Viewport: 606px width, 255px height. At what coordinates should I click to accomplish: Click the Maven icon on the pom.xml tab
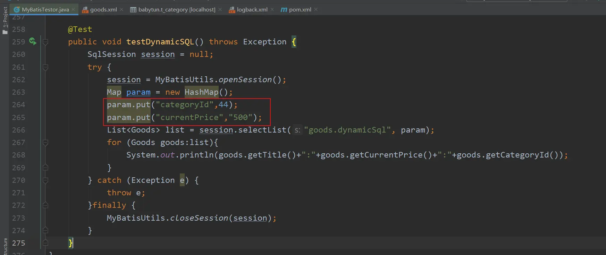coord(284,10)
